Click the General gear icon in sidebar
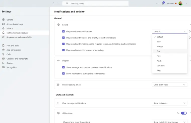 pyautogui.click(x=4, y=19)
